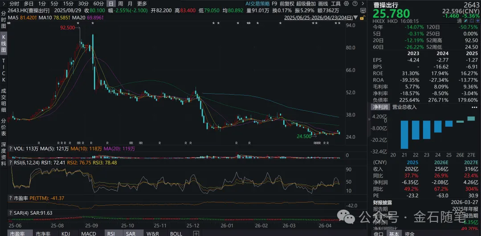
Task: Select 营业总收入 chart tab
Action: tap(404, 107)
